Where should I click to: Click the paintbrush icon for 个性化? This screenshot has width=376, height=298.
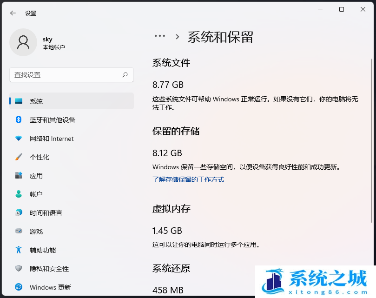pos(19,157)
